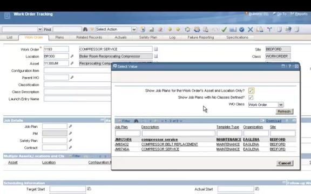Open the Specifications tab
The image size is (311, 194).
(x=237, y=37)
